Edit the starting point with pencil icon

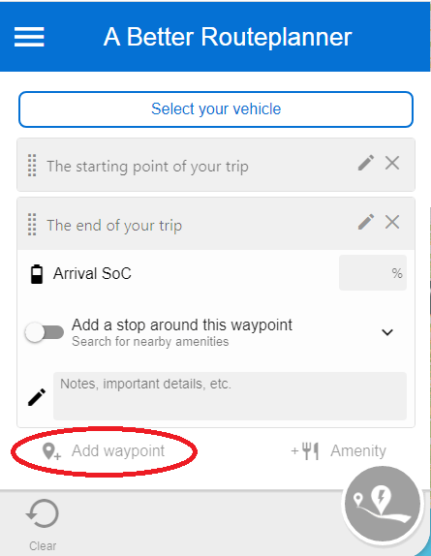pyautogui.click(x=366, y=163)
